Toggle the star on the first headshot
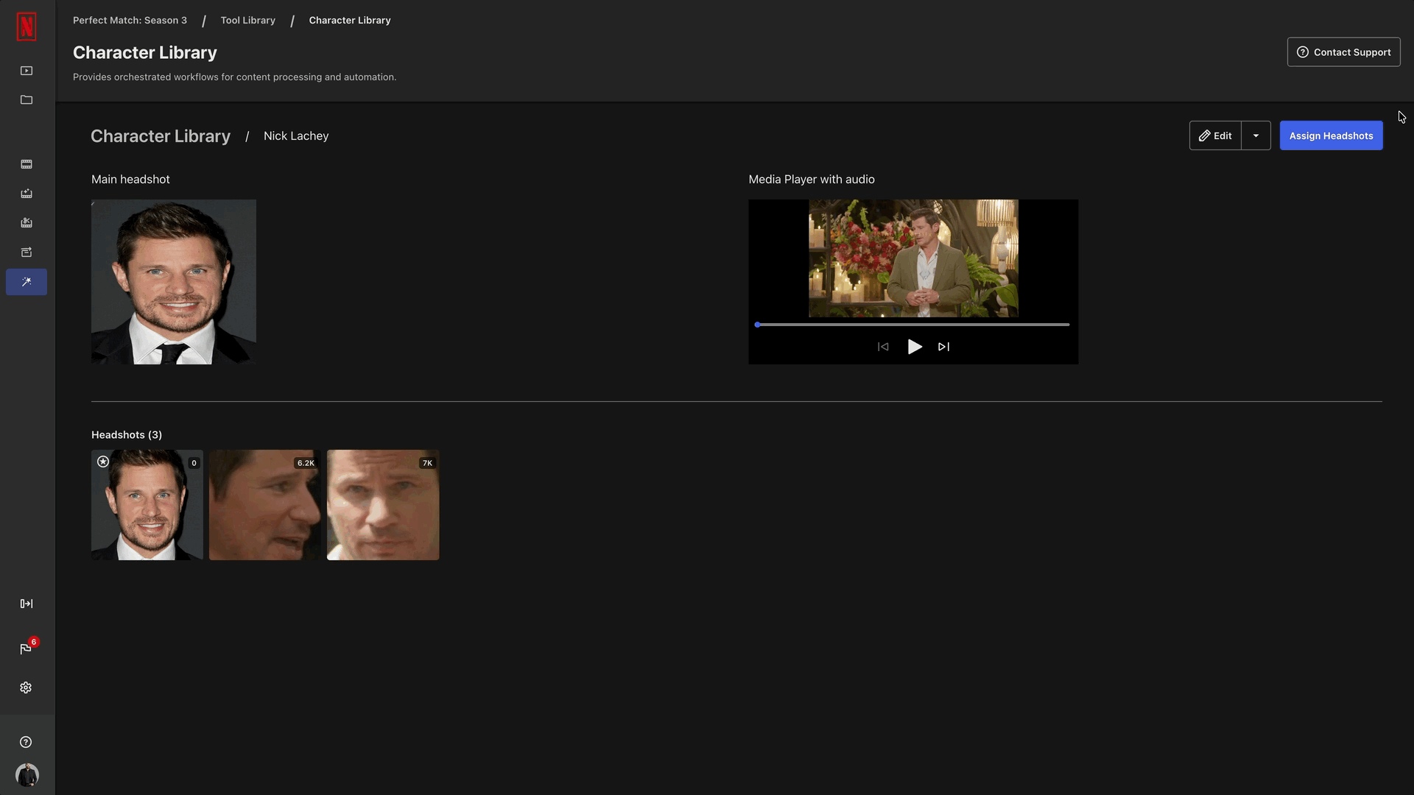Image resolution: width=1414 pixels, height=795 pixels. coord(103,462)
